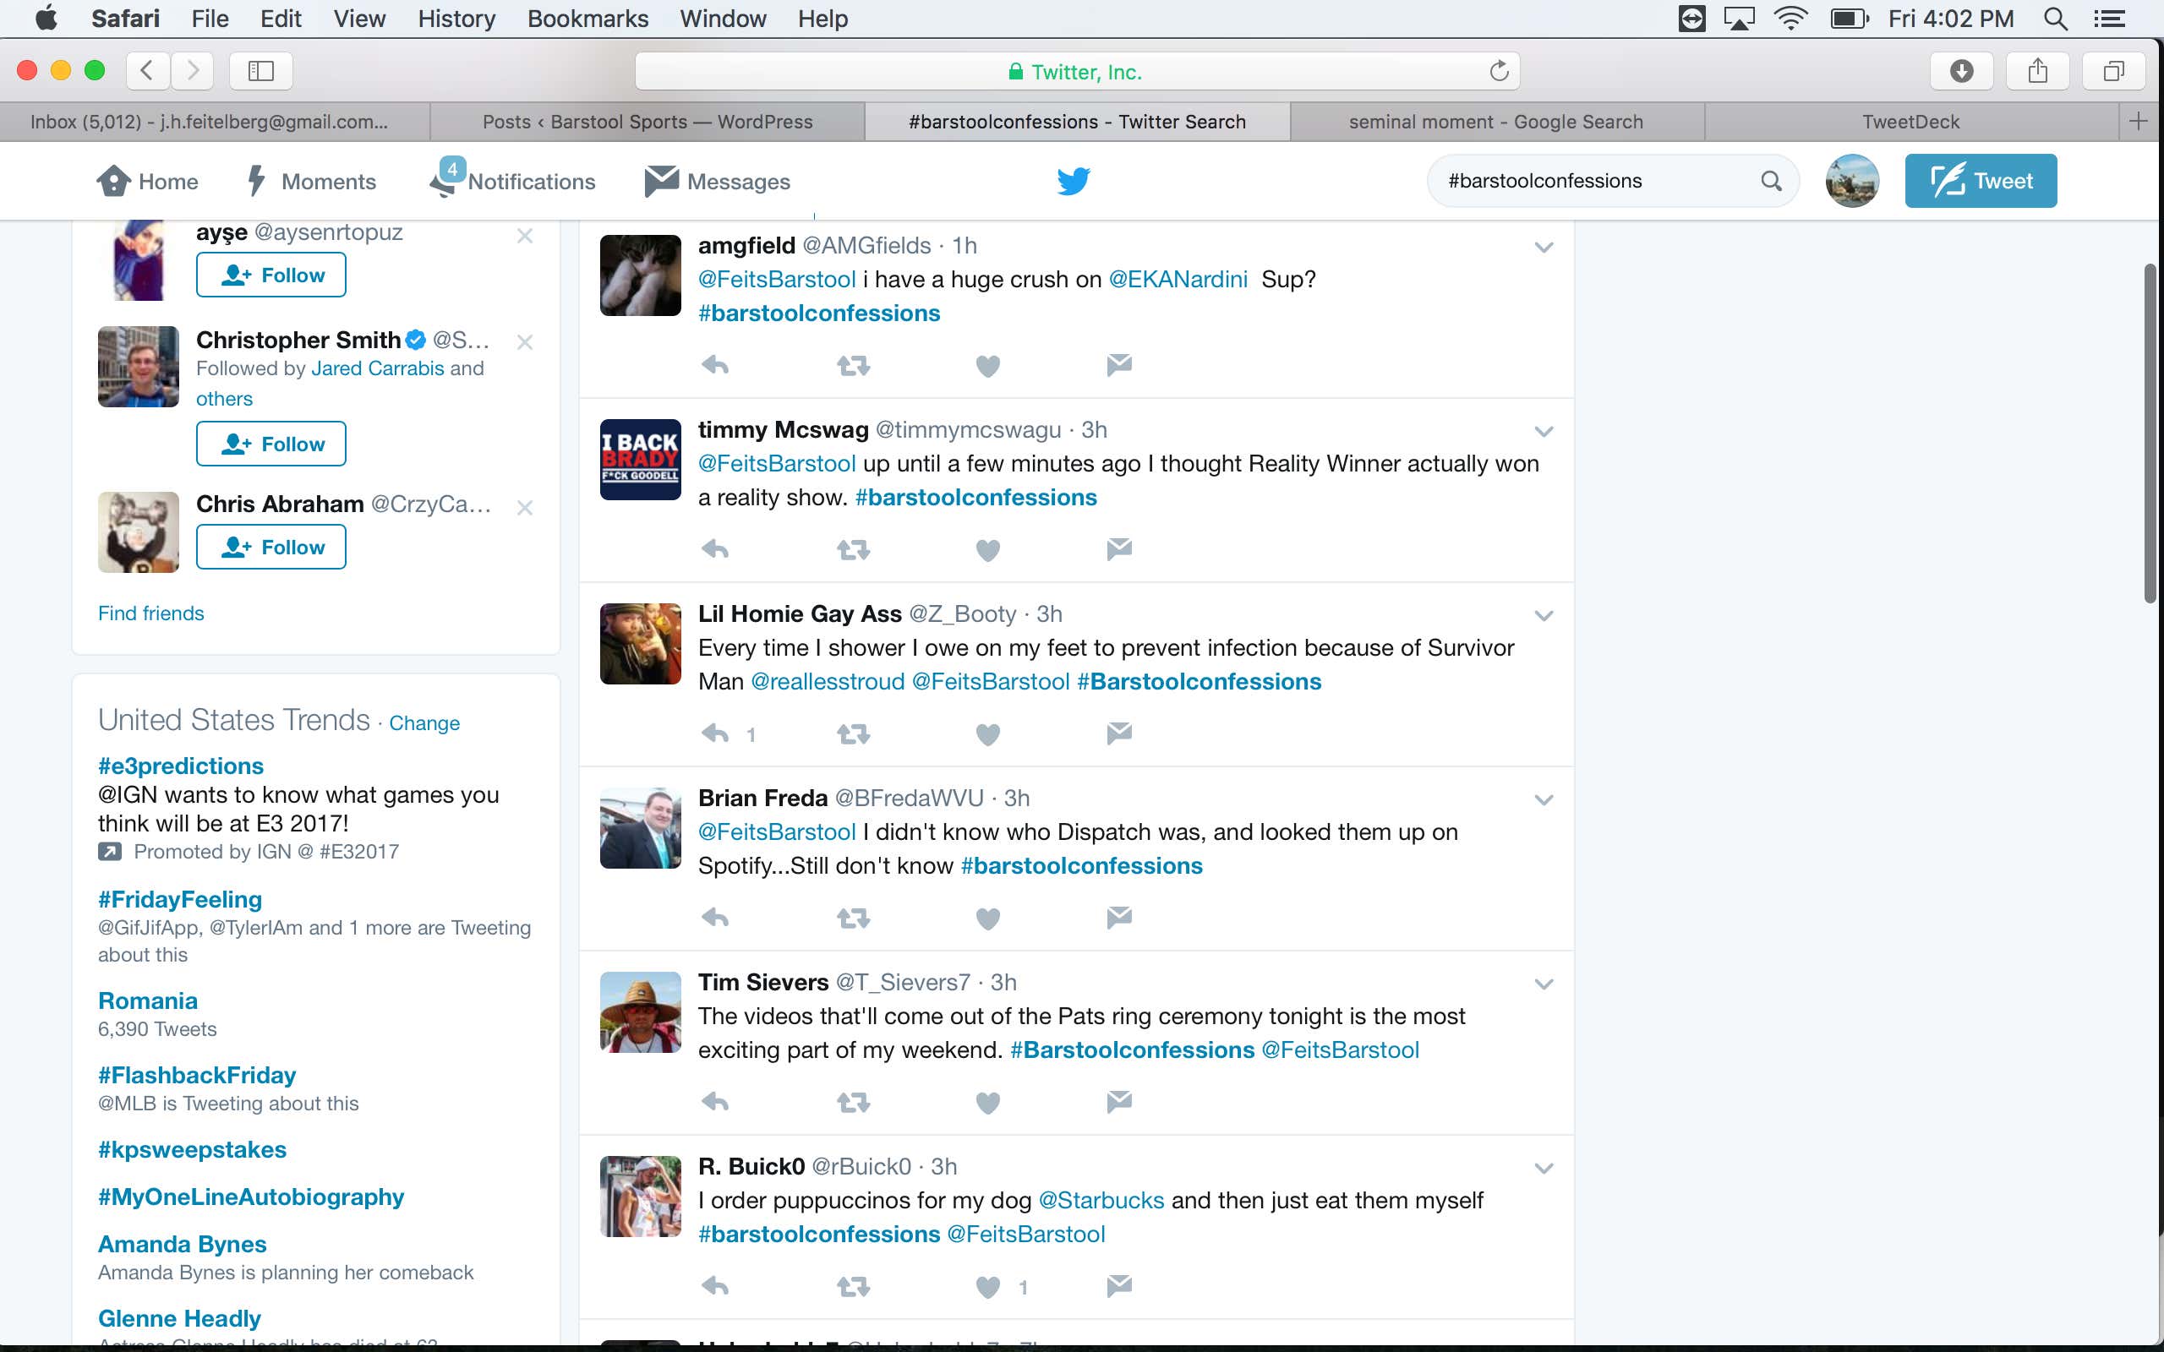2164x1352 pixels.
Task: Message icon on Brian Freda's tweet
Action: pyautogui.click(x=1118, y=917)
